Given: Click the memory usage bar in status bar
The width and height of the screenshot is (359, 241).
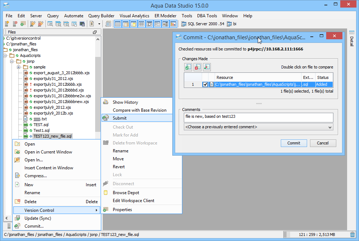Looking at the screenshot, I should 316,235.
